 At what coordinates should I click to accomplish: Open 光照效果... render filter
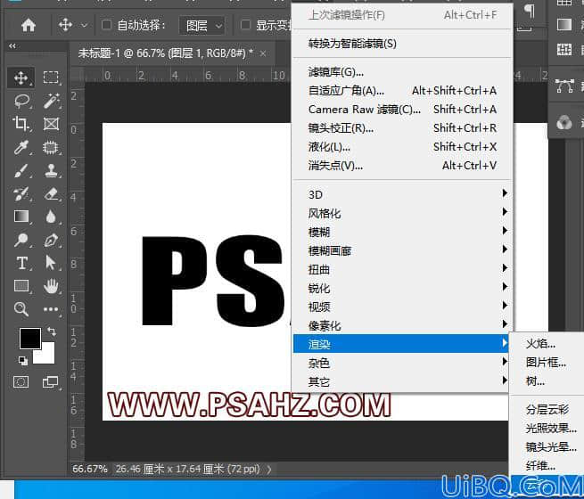(547, 428)
